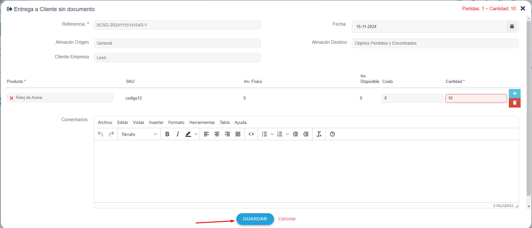Click the Almacén Origen field
The image size is (532, 228).
[177, 43]
